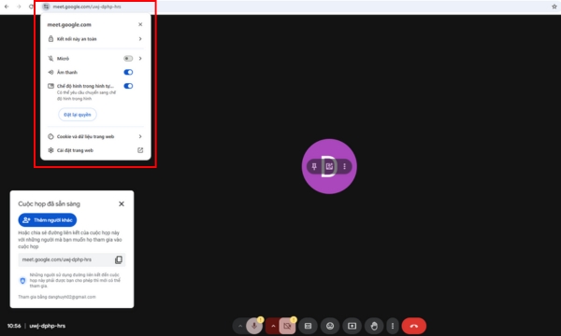Pin the participant tile D
Image resolution: width=561 pixels, height=336 pixels.
pos(314,166)
